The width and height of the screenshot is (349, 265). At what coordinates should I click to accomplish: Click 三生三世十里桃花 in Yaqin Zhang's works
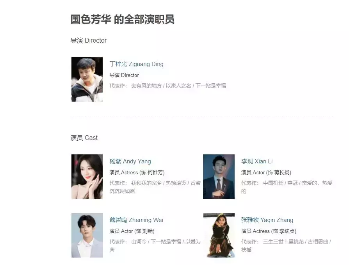point(283,242)
